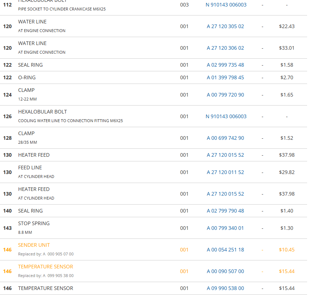
Task: Click replacement number A 099 905 38 00
Action: click(x=58, y=276)
